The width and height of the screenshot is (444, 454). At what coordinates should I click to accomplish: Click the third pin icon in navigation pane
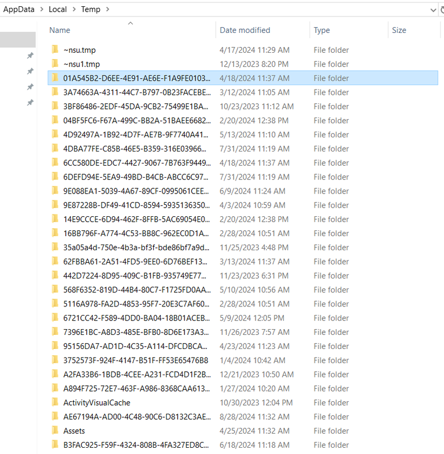30,87
